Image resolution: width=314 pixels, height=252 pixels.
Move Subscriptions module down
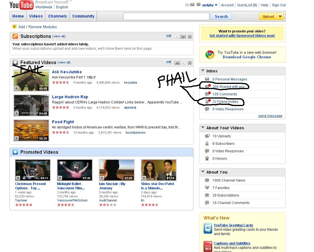[x=183, y=37]
